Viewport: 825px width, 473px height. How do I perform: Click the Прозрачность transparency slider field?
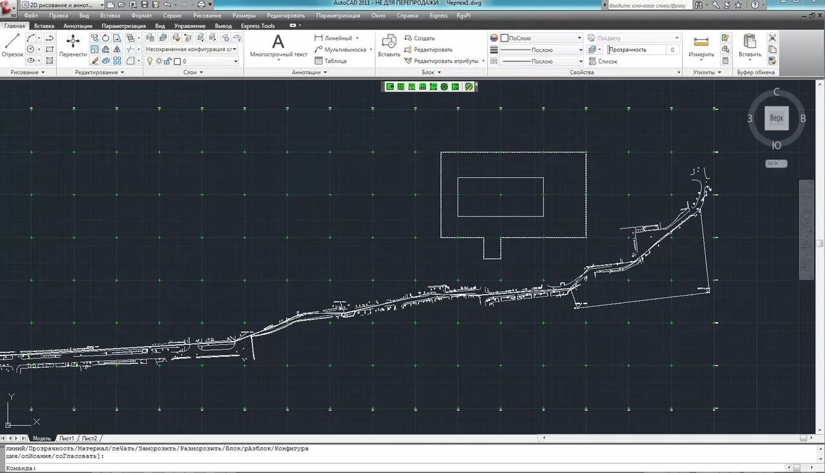pos(643,50)
